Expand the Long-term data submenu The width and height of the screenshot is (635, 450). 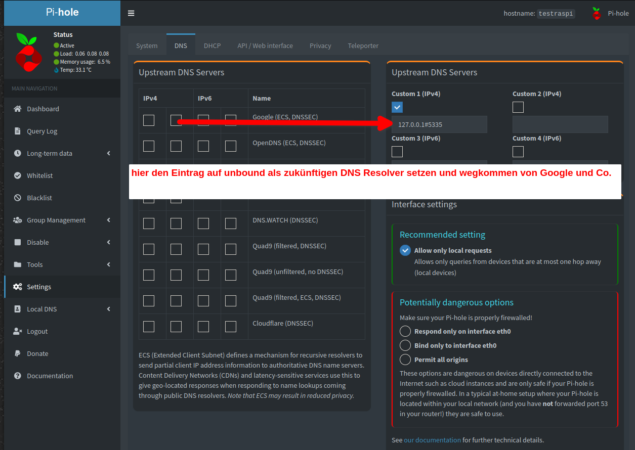tap(109, 153)
